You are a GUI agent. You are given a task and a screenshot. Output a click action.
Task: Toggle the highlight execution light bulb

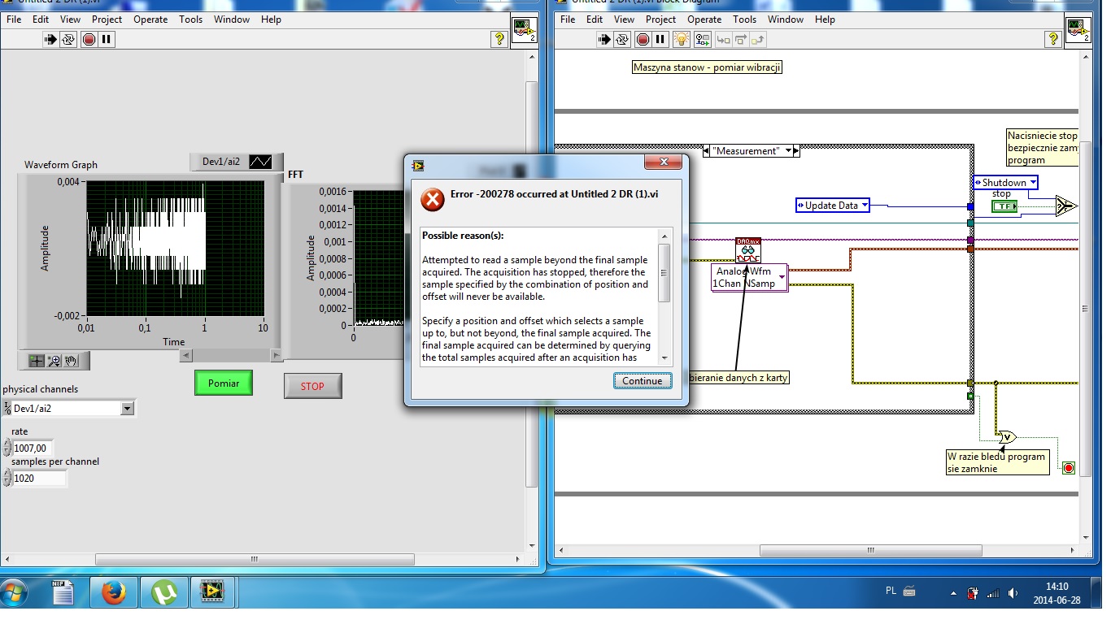point(682,38)
